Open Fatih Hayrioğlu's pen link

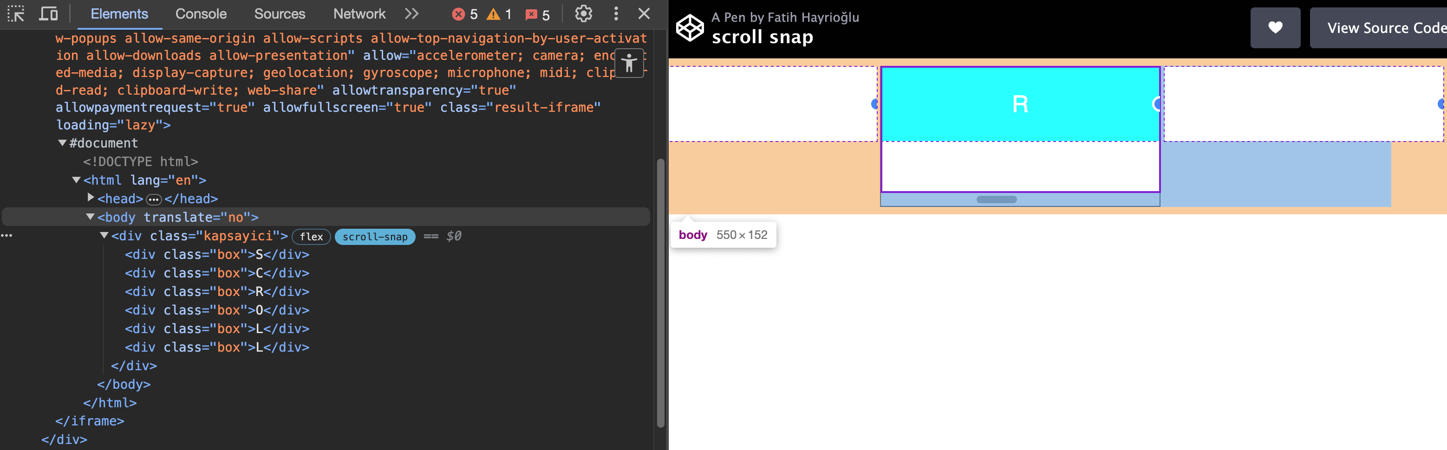click(785, 17)
